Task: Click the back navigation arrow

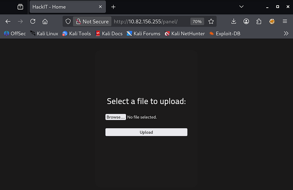Action: tap(8, 22)
